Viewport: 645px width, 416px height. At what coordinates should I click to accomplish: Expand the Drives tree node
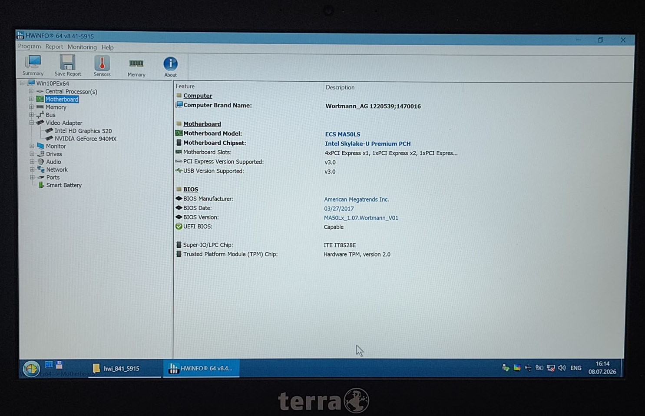(x=32, y=154)
